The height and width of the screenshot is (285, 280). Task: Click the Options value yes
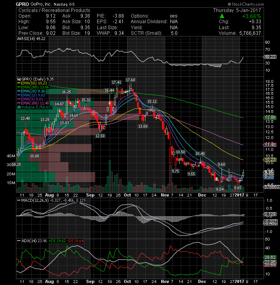174,16
